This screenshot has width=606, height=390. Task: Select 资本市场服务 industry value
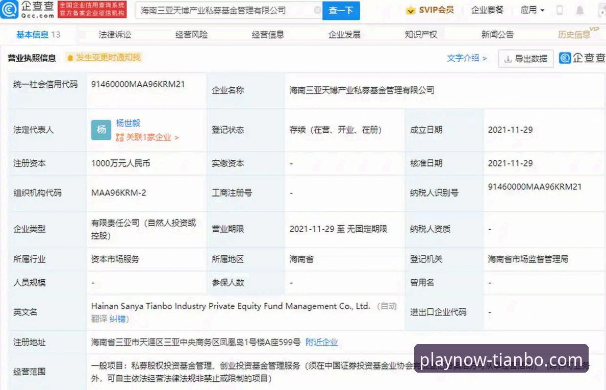coord(115,259)
